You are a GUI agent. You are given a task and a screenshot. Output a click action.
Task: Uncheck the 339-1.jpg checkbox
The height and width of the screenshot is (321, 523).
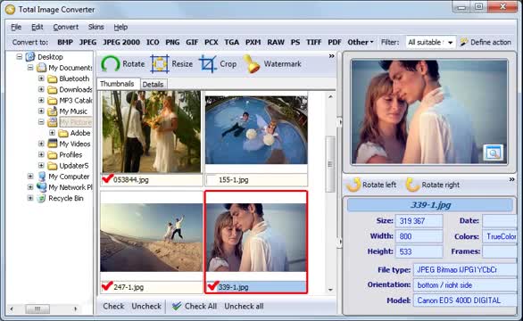point(212,286)
